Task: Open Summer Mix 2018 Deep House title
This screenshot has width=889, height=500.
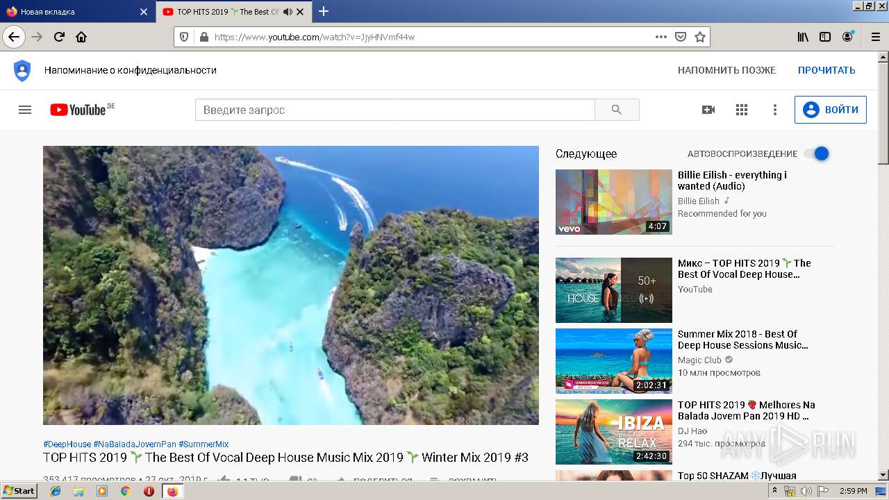Action: click(743, 340)
